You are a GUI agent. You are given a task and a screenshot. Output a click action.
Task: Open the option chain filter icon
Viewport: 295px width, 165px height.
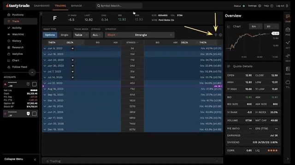[216, 35]
